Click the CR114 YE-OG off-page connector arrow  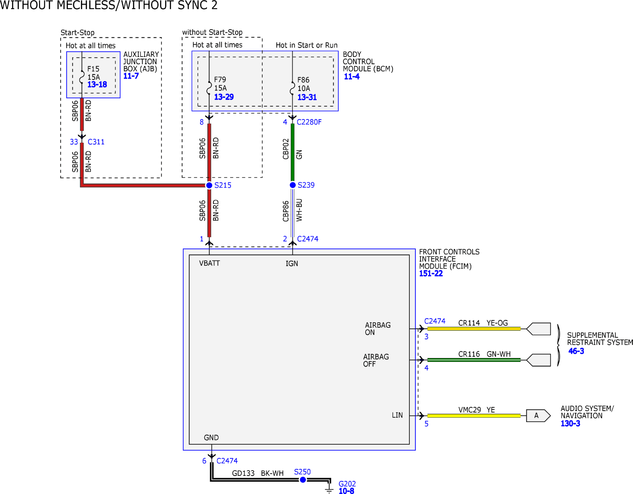coord(538,329)
